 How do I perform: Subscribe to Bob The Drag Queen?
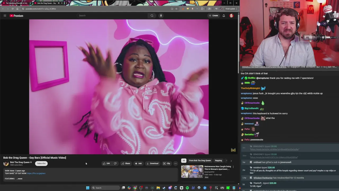point(41,163)
